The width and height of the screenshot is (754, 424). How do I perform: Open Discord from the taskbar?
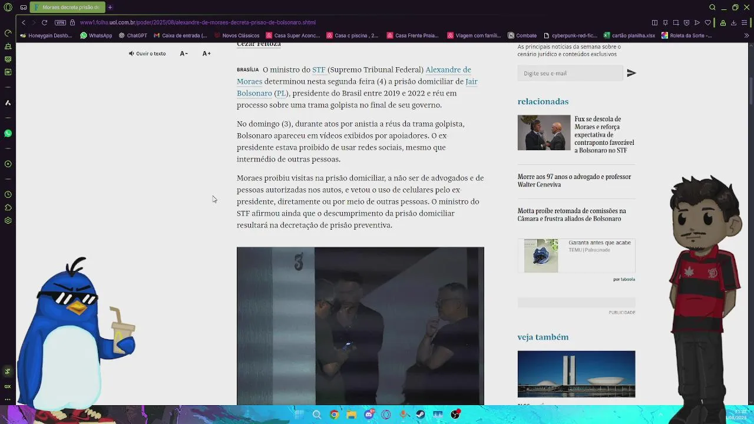point(369,415)
